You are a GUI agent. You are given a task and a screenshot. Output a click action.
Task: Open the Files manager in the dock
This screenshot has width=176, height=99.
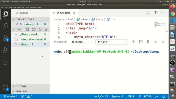click(172, 28)
